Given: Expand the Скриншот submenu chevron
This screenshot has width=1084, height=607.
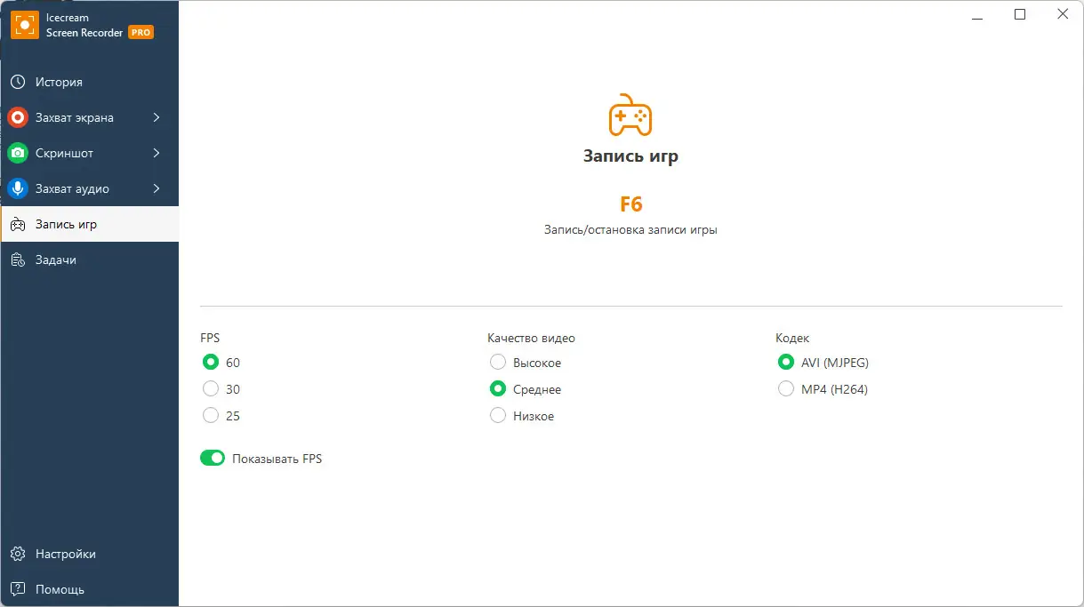Looking at the screenshot, I should (x=157, y=153).
